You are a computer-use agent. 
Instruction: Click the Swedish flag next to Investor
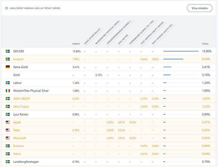8,59
